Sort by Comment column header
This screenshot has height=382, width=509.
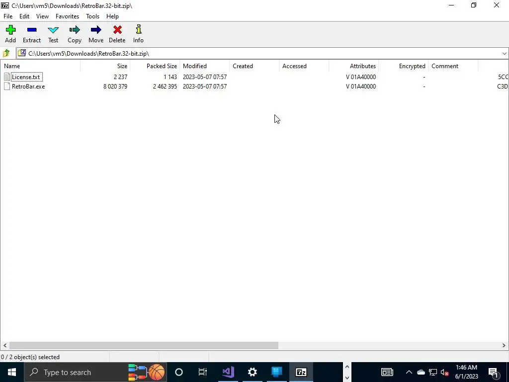coord(453,66)
